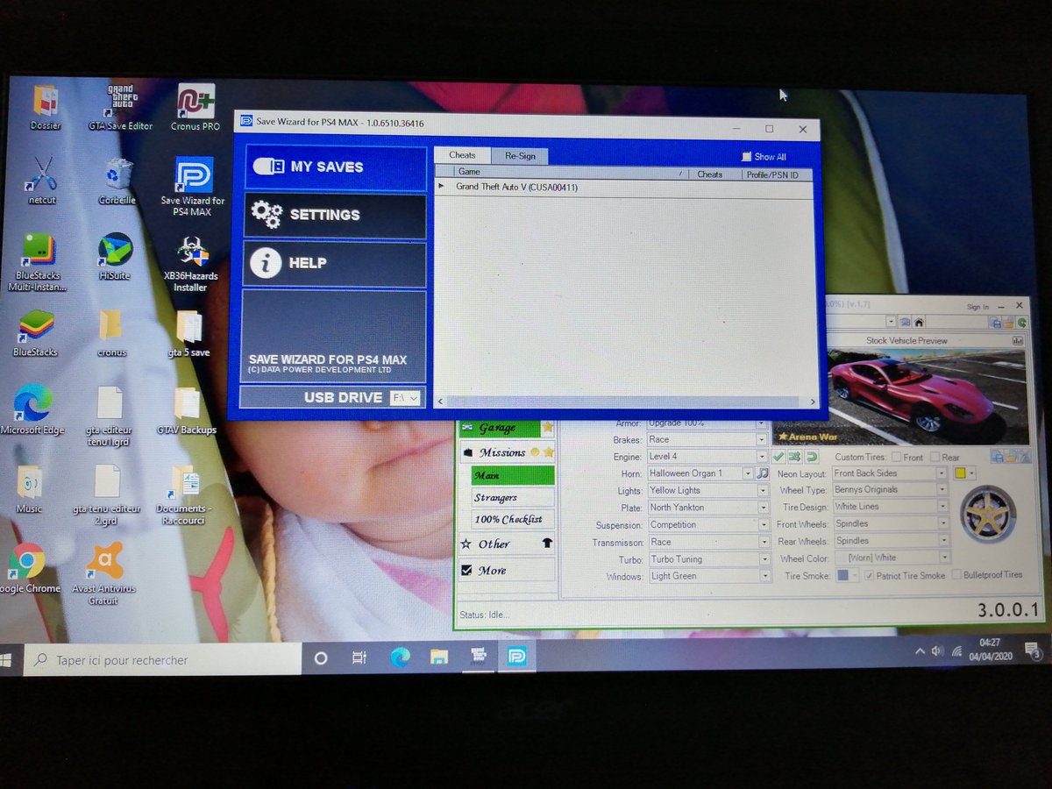Click the stats chart icon beside Stock Vehicle Preview
Image resolution: width=1052 pixels, height=789 pixels.
pyautogui.click(x=1018, y=340)
